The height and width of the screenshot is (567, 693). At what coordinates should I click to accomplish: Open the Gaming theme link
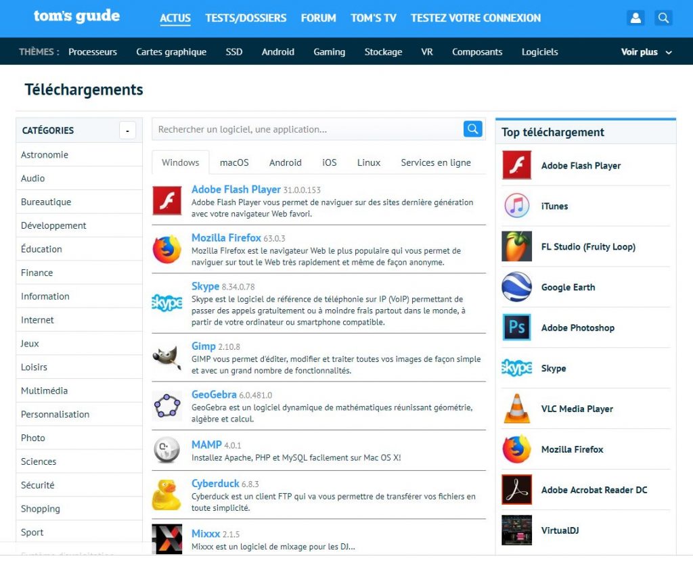click(330, 51)
